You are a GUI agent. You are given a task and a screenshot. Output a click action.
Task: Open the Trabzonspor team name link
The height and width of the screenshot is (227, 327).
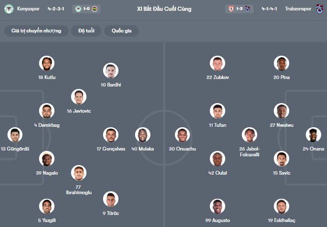[x=297, y=9]
